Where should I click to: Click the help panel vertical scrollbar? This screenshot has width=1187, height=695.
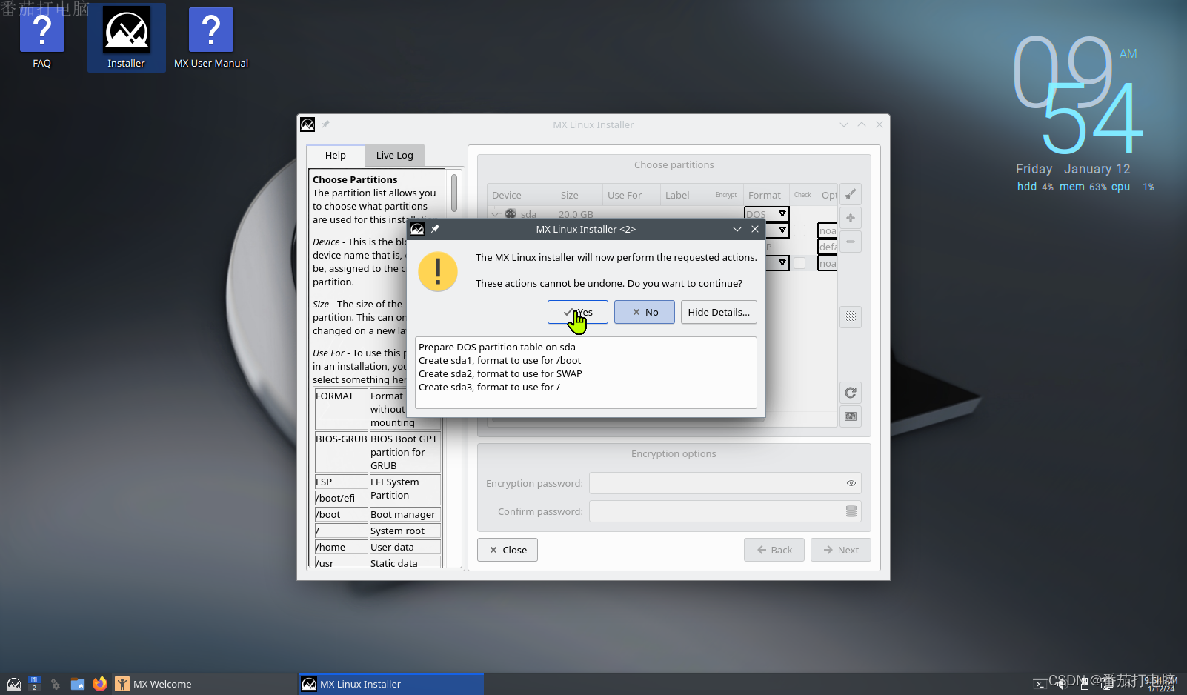pos(453,192)
